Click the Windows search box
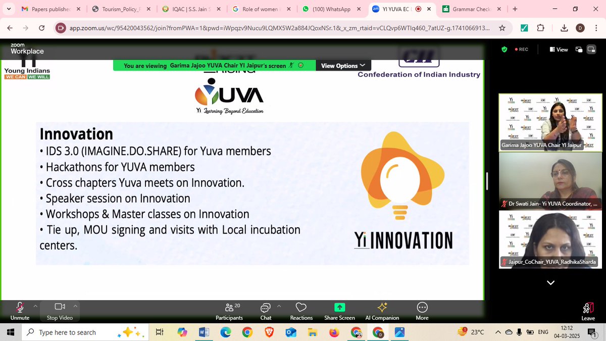This screenshot has width=606, height=341. tap(85, 332)
